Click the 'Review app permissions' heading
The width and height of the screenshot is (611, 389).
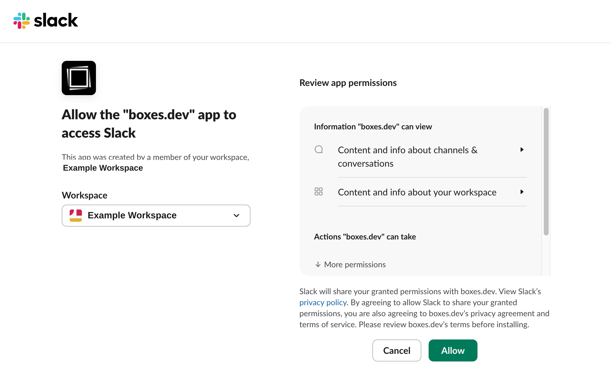click(x=348, y=83)
